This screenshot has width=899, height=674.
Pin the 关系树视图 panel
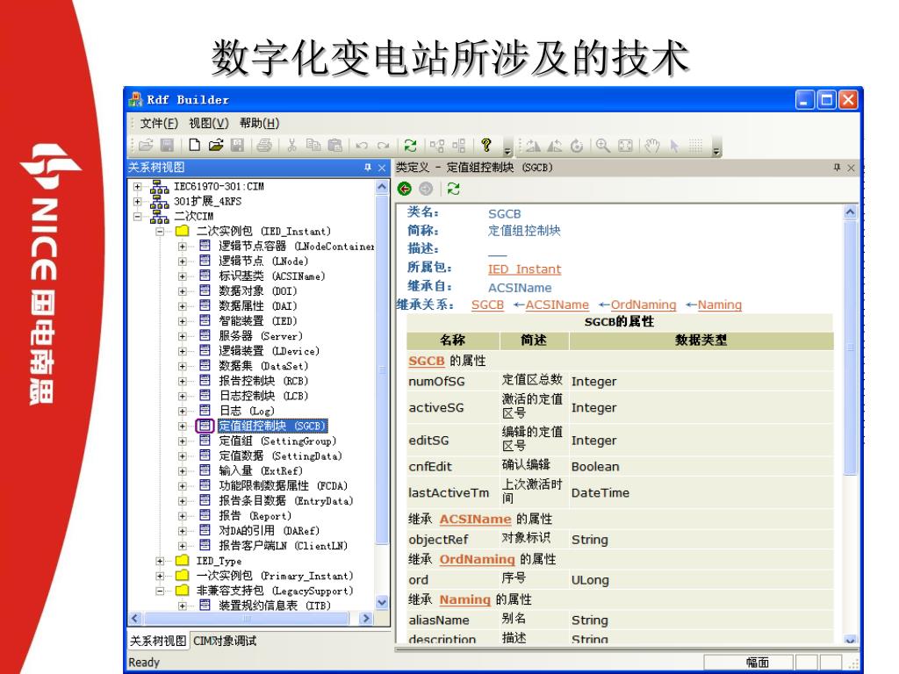(x=368, y=168)
